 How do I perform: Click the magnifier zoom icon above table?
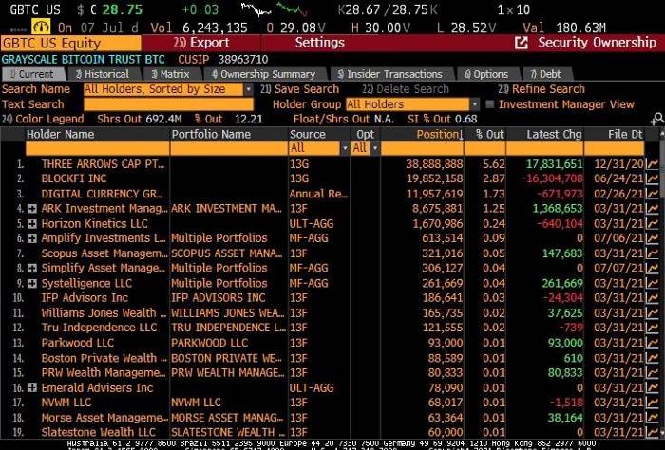[x=657, y=119]
